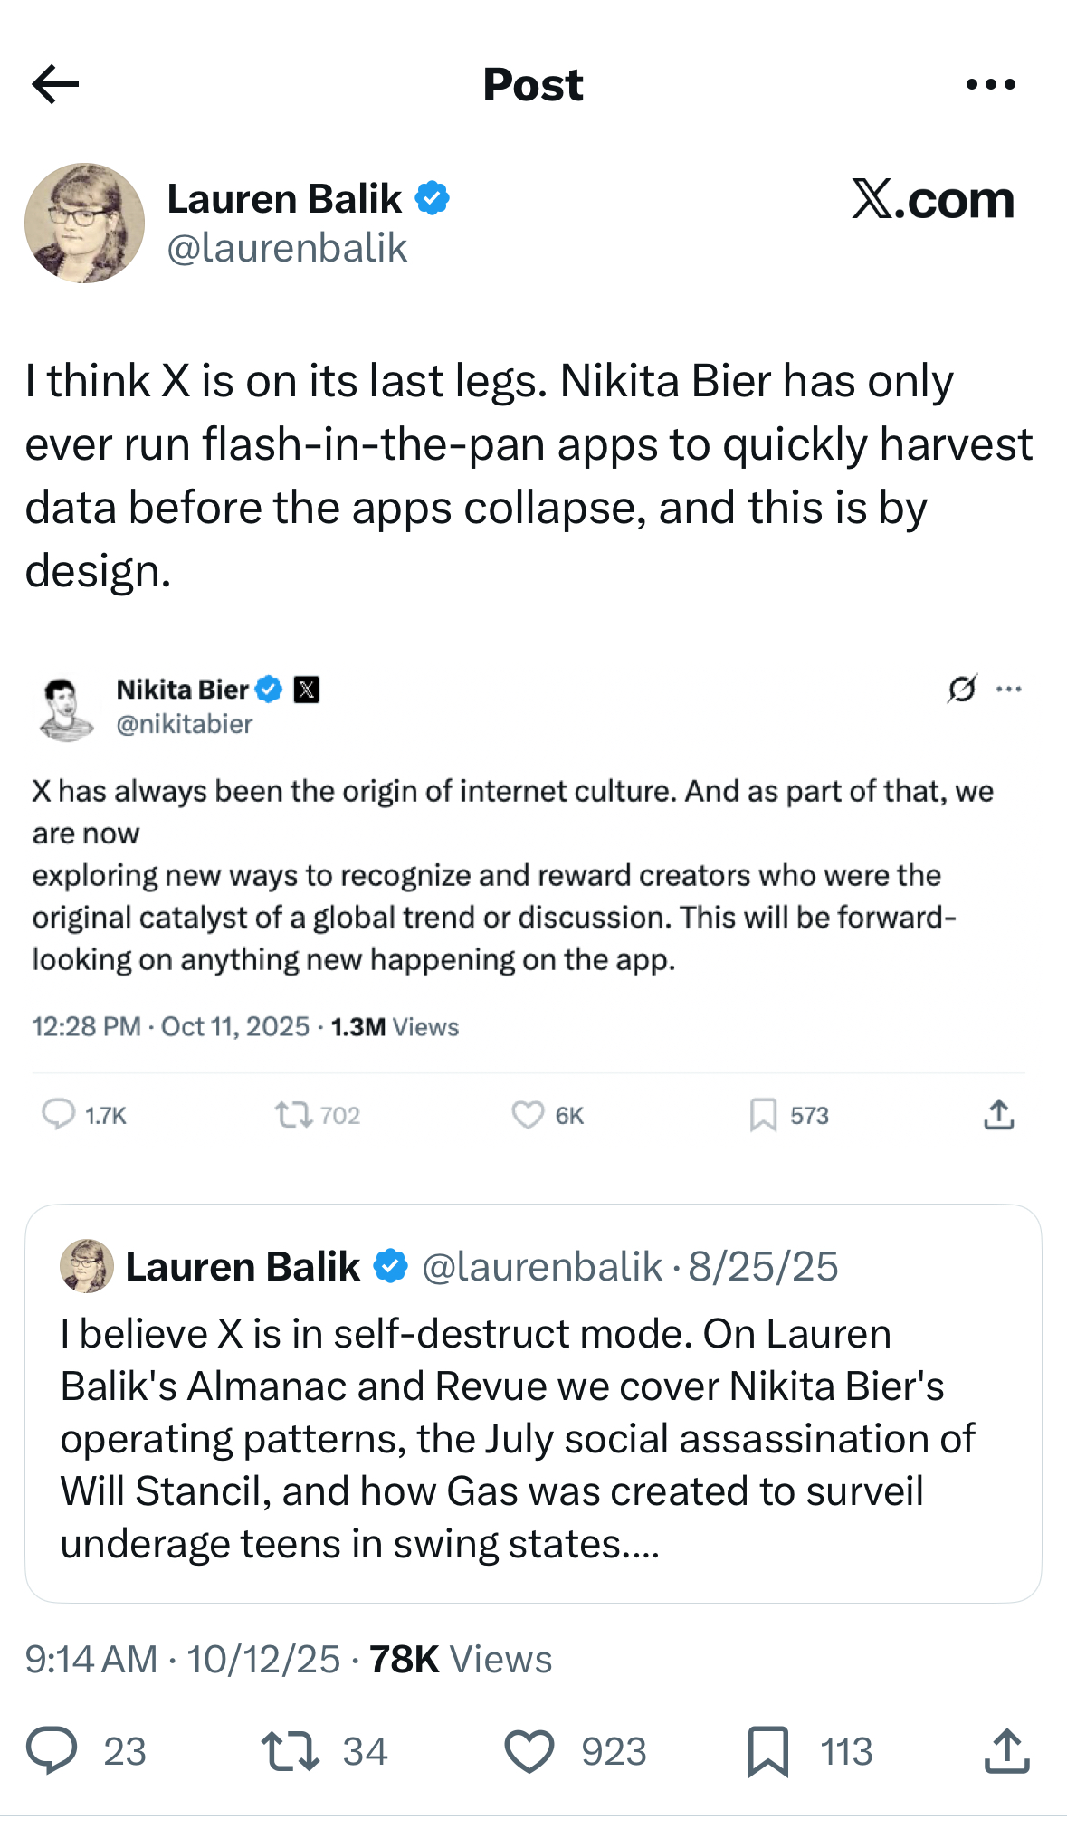Bookmark the post showing 113 bookmarks

point(768,1751)
